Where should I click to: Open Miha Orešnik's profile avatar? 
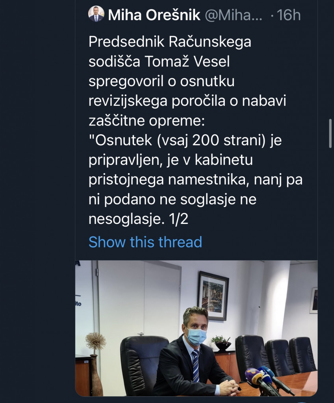96,14
